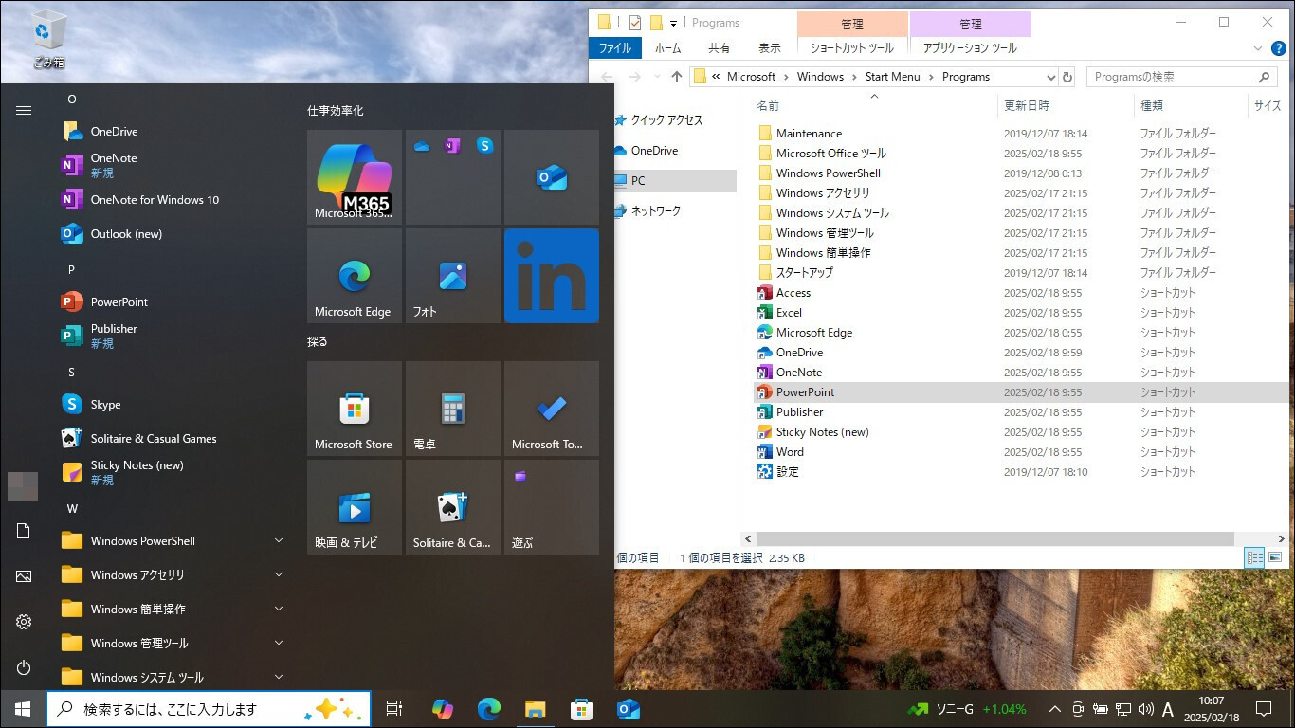Go up one folder level in Explorer
Screen dimensions: 1295x728
[x=676, y=77]
